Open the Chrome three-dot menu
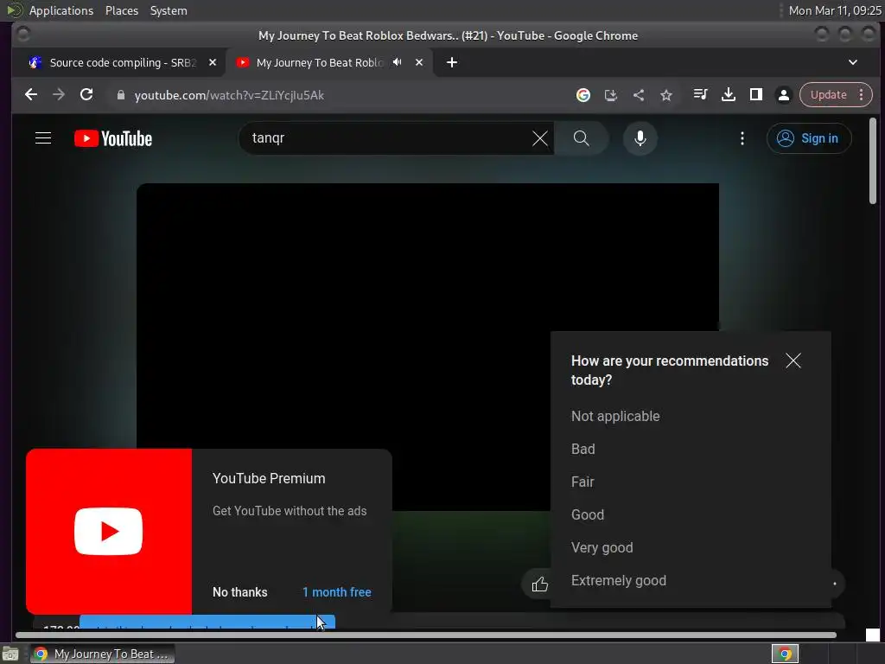This screenshot has height=664, width=885. [x=862, y=95]
